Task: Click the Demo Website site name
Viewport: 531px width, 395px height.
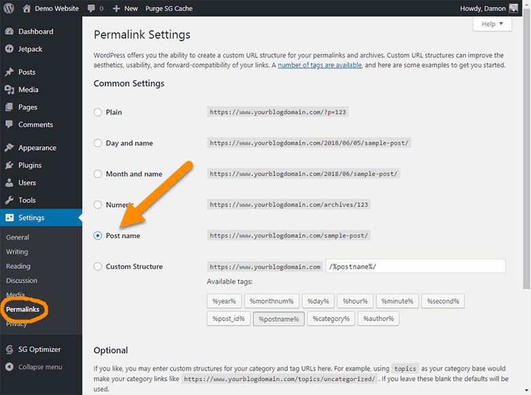Action: click(57, 8)
